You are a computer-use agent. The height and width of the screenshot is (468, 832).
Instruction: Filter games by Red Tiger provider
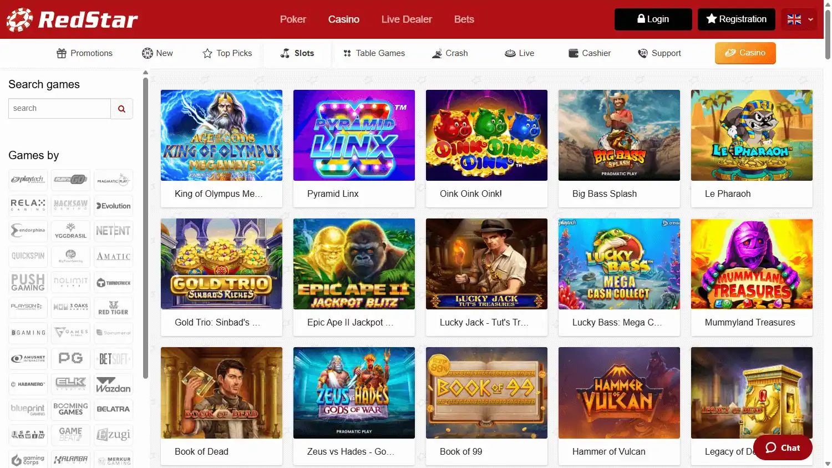click(113, 307)
